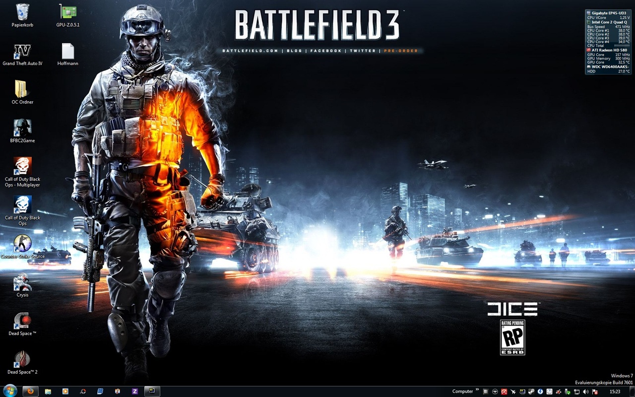Select Call of Duty Black Ops - Multiplayer
The height and width of the screenshot is (397, 635).
pyautogui.click(x=22, y=172)
